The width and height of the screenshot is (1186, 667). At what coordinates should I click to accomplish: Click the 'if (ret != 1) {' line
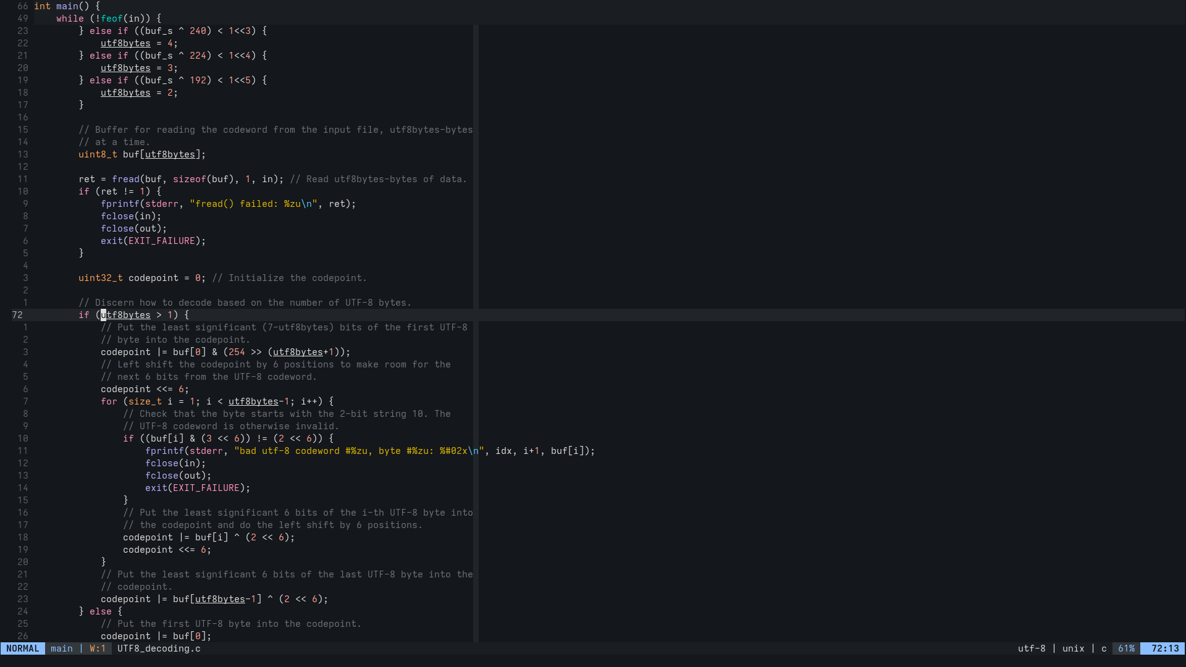click(x=120, y=191)
